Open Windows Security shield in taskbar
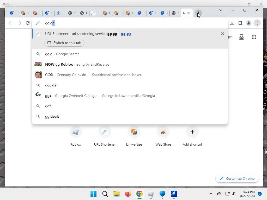267x200 pixels. [x=162, y=194]
